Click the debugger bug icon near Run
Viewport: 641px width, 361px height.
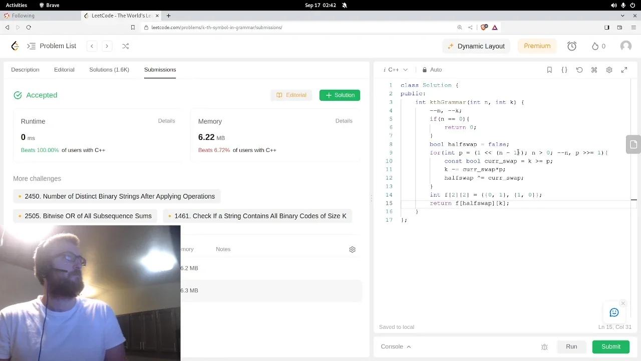[544, 347]
